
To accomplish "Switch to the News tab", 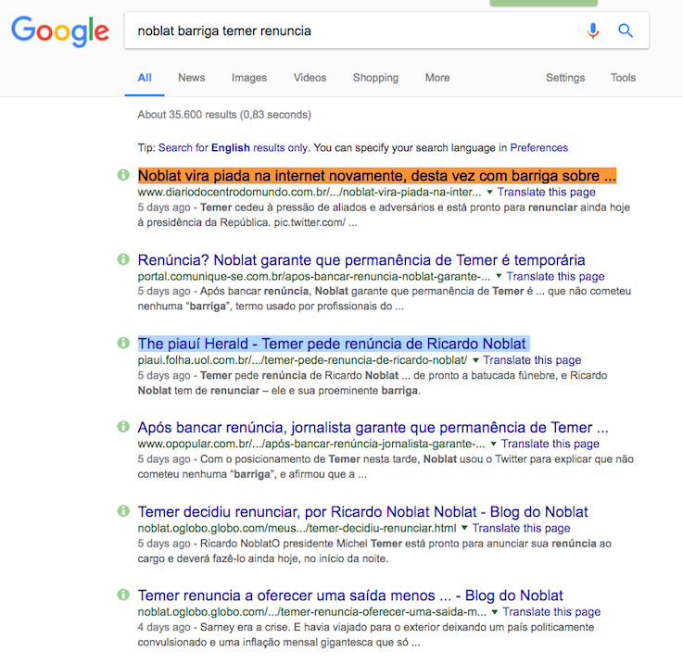I will [x=192, y=78].
